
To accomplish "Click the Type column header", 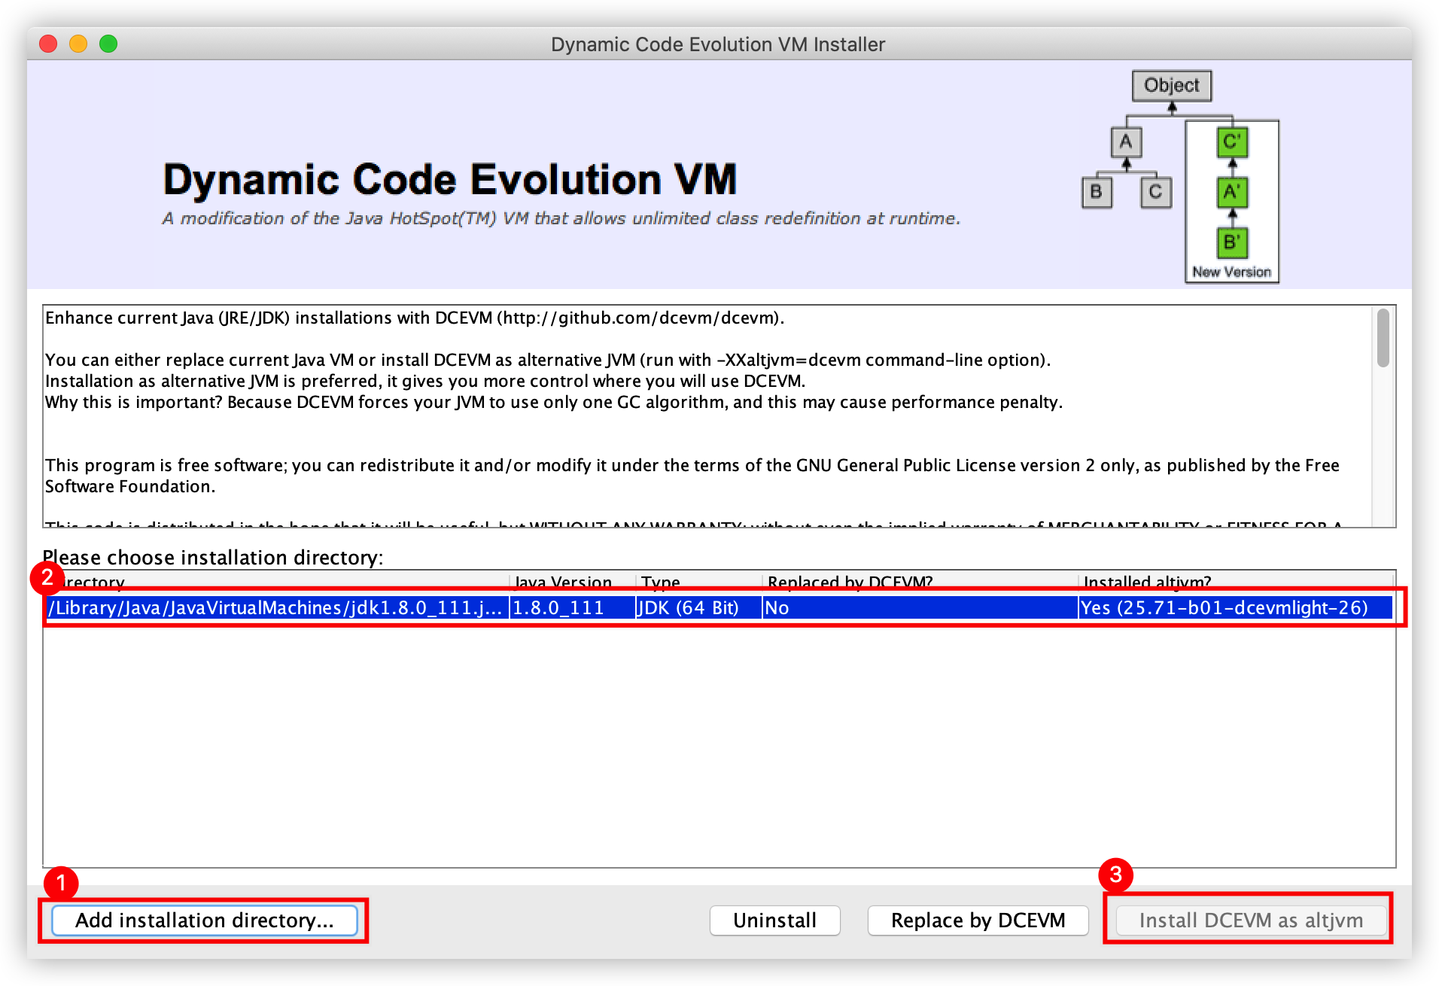I will tap(698, 582).
